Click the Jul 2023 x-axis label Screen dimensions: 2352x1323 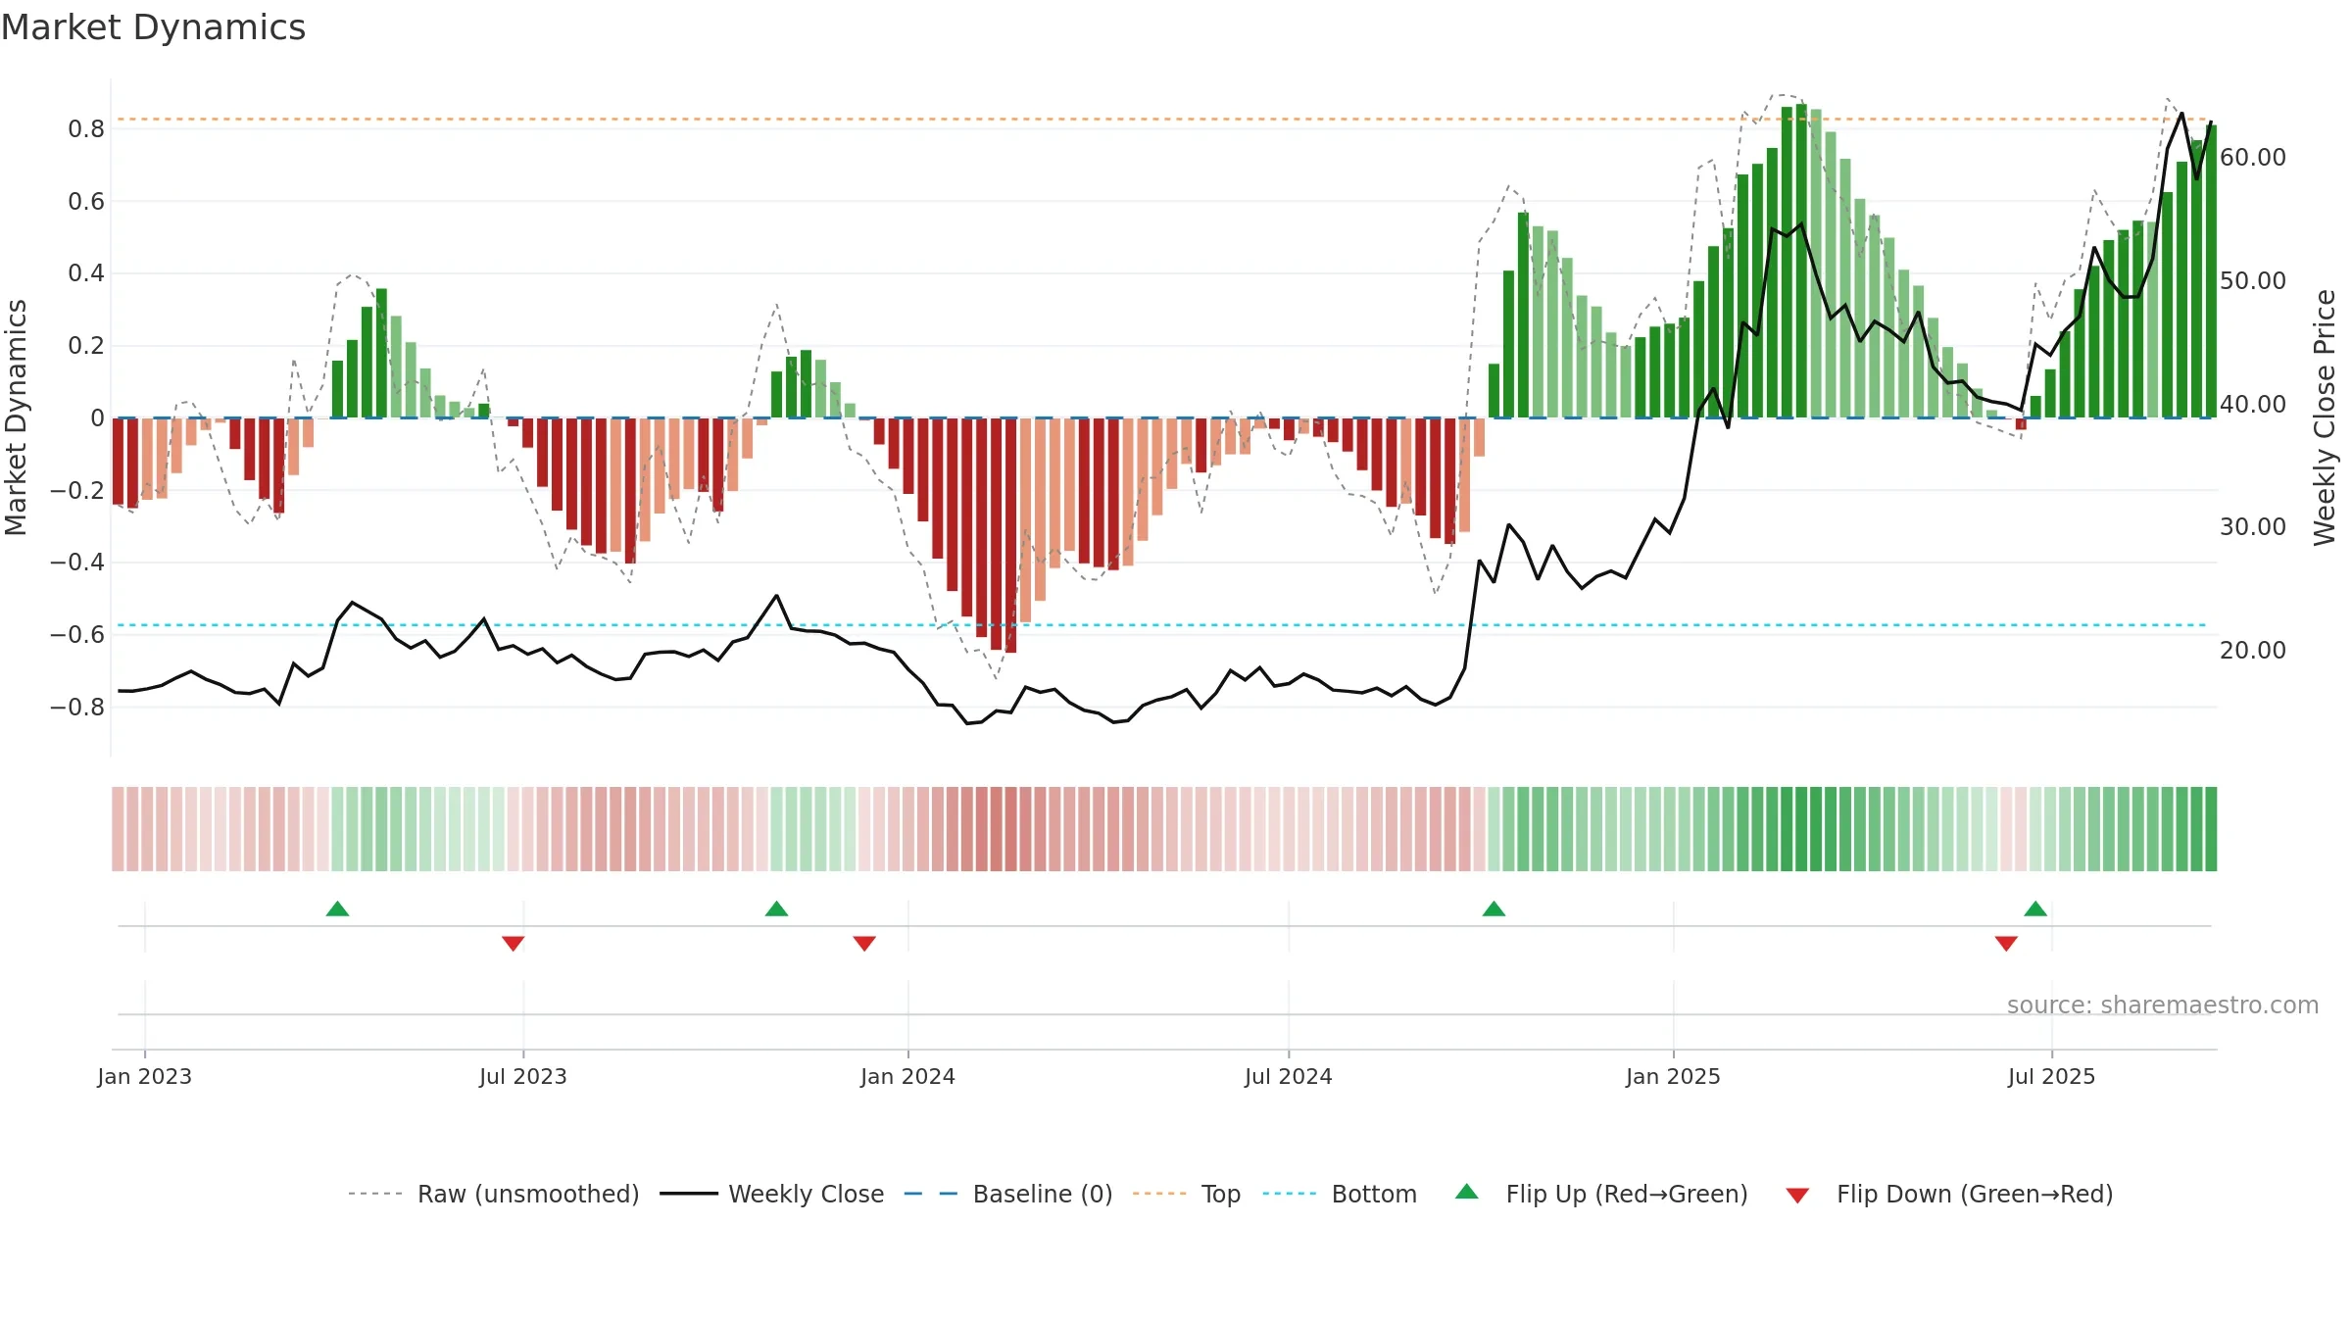tap(522, 1076)
